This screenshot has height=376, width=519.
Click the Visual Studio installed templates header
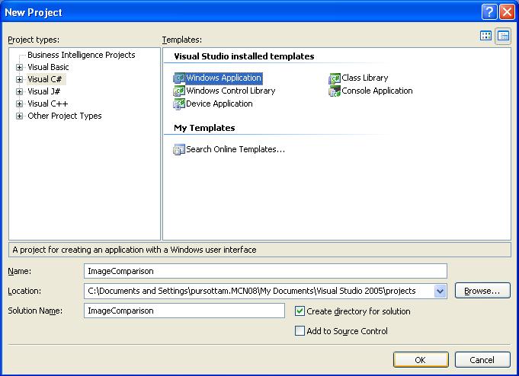pyautogui.click(x=244, y=56)
